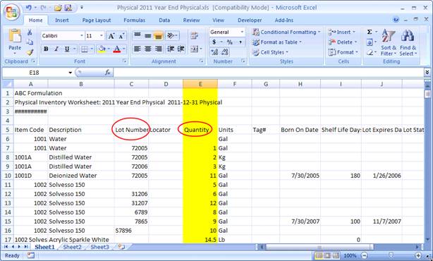Increase font size with Grow Font
The width and height of the screenshot is (433, 261).
click(x=111, y=36)
